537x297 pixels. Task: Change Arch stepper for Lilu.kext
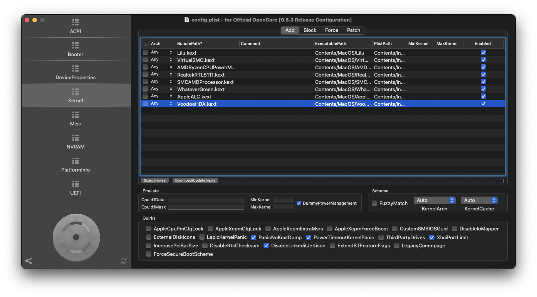coord(171,52)
